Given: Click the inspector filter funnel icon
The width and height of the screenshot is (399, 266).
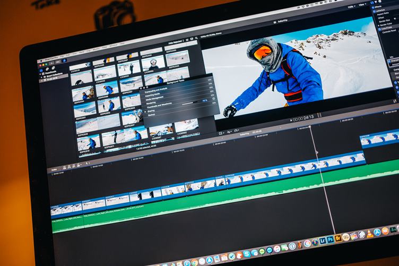Looking at the screenshot, I should click(376, 2).
